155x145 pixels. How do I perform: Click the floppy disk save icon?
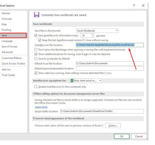36,15
